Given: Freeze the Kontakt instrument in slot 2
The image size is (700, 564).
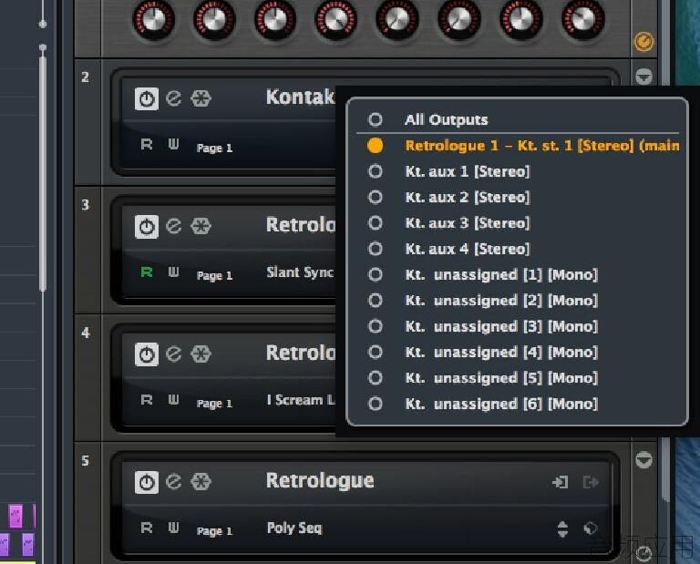Looking at the screenshot, I should [x=201, y=98].
